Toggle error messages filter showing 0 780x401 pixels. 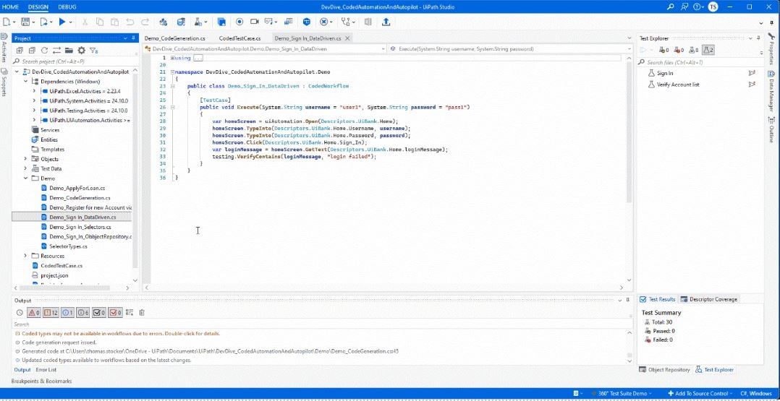pyautogui.click(x=34, y=313)
